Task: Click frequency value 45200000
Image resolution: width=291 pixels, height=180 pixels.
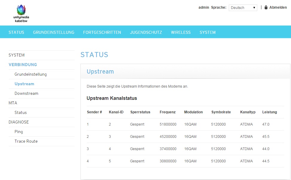Action: [x=168, y=137]
